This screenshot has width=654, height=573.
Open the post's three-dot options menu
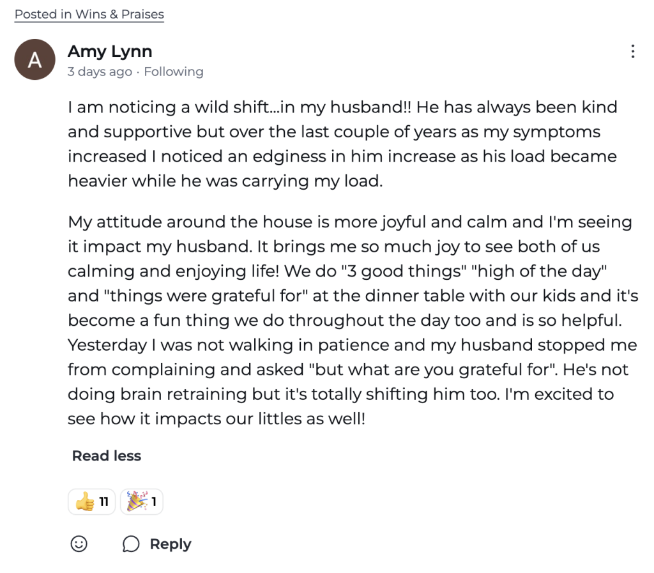point(632,52)
